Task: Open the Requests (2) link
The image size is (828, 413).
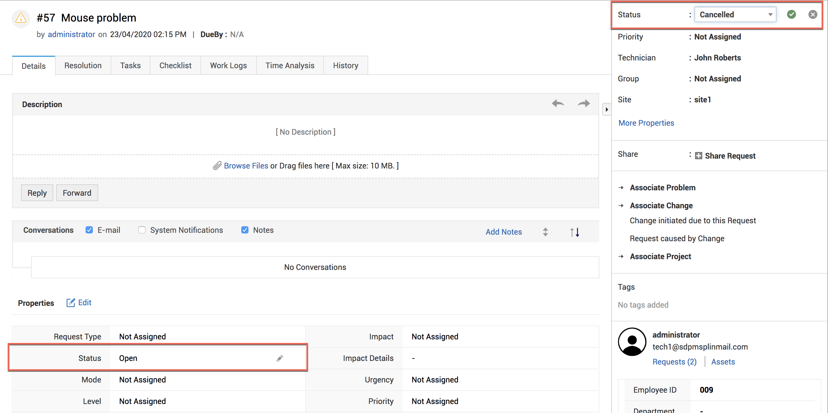Action: 674,362
